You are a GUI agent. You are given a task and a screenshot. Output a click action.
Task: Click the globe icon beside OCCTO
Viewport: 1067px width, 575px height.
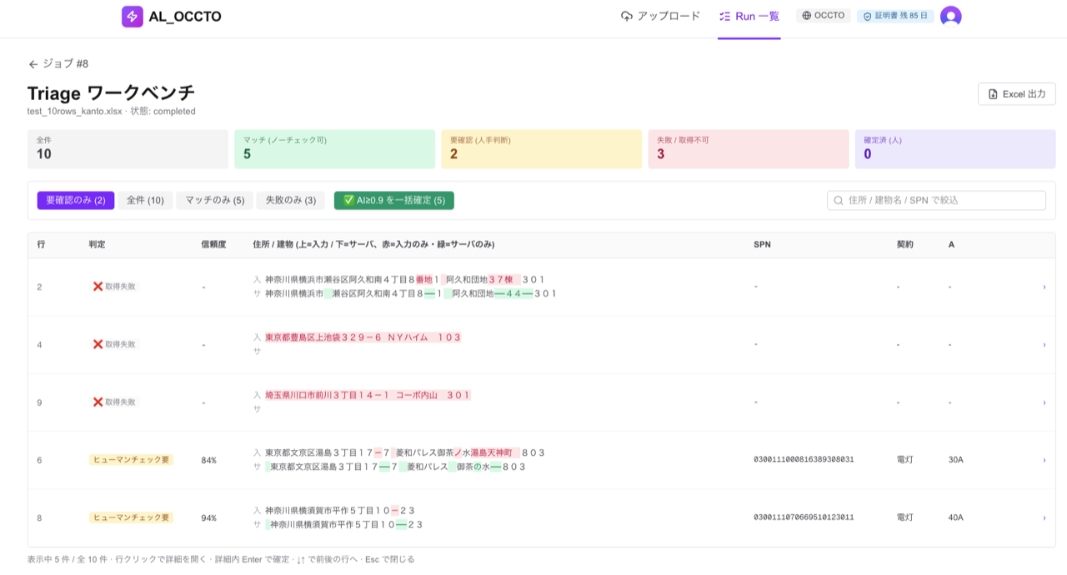click(806, 16)
